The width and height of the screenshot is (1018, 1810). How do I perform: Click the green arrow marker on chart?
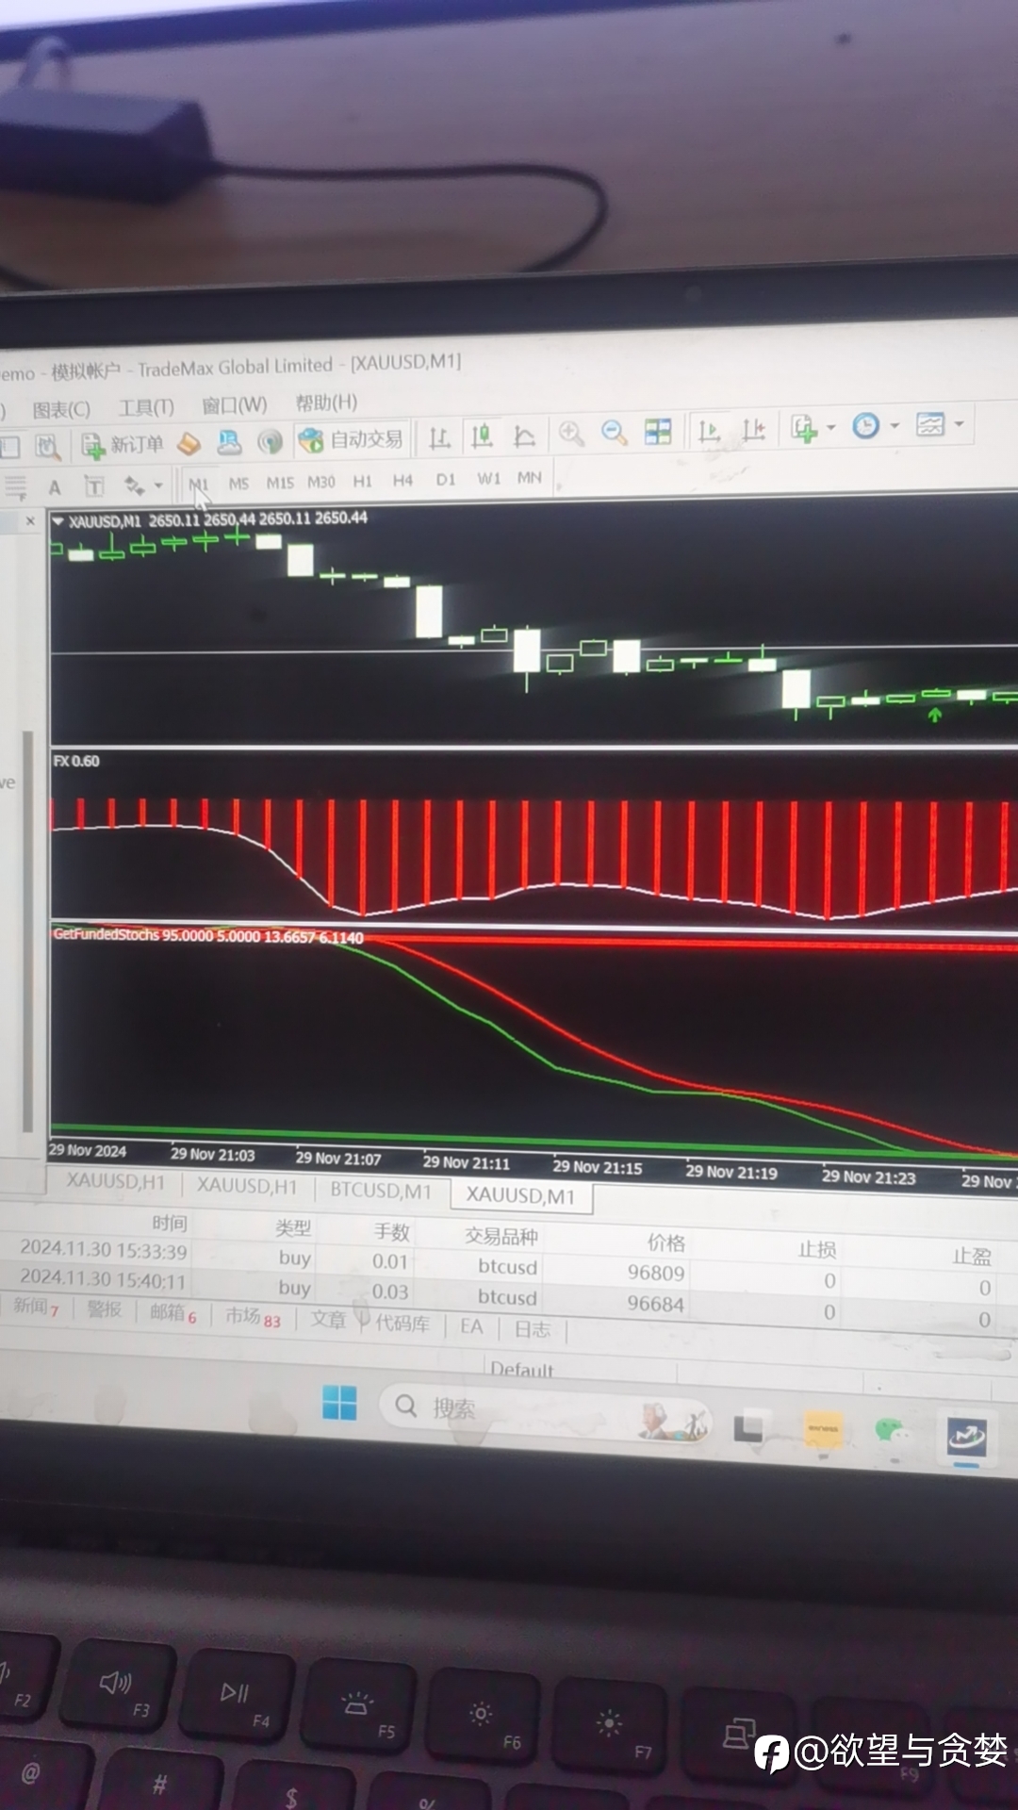tap(935, 716)
